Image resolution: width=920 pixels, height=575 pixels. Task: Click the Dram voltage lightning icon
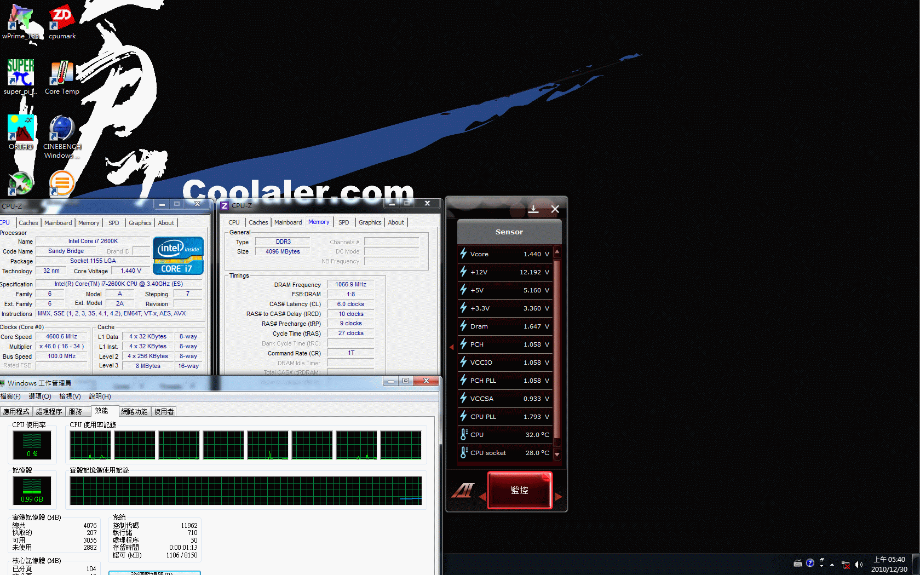click(x=463, y=326)
